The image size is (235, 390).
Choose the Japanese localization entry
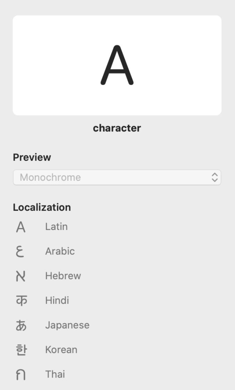pyautogui.click(x=67, y=325)
